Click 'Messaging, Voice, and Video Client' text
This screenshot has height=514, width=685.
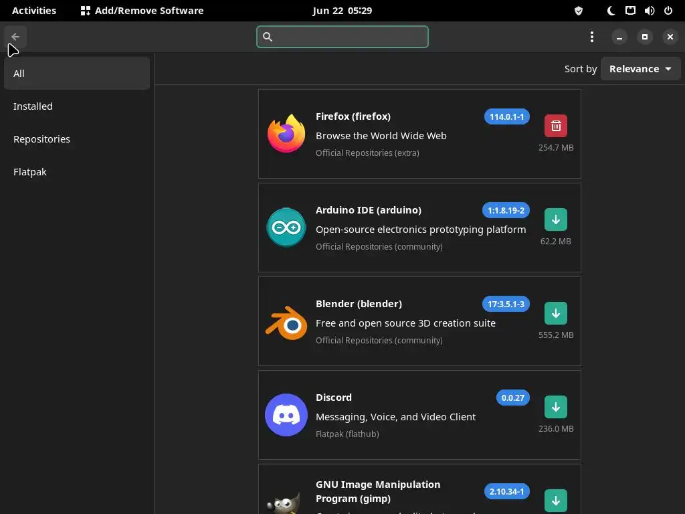395,417
